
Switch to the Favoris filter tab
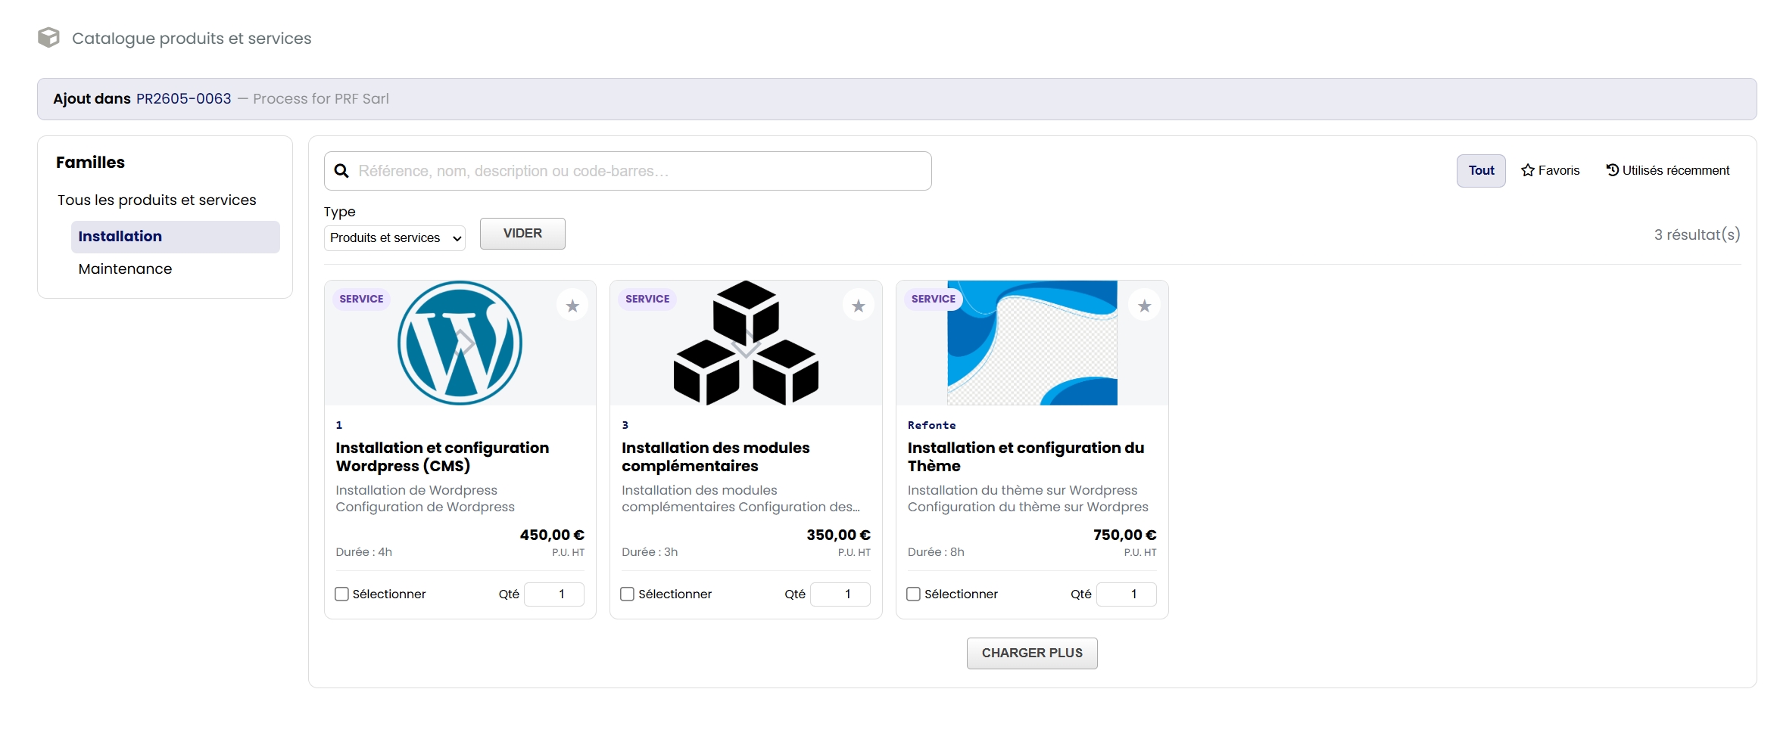click(x=1551, y=171)
